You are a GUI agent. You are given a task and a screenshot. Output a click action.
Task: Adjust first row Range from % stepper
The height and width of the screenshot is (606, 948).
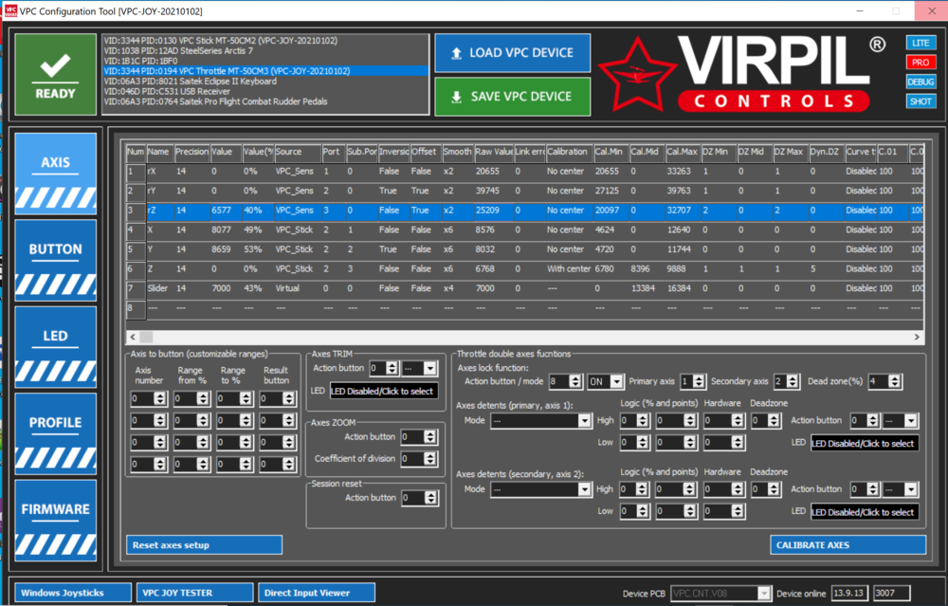[203, 399]
